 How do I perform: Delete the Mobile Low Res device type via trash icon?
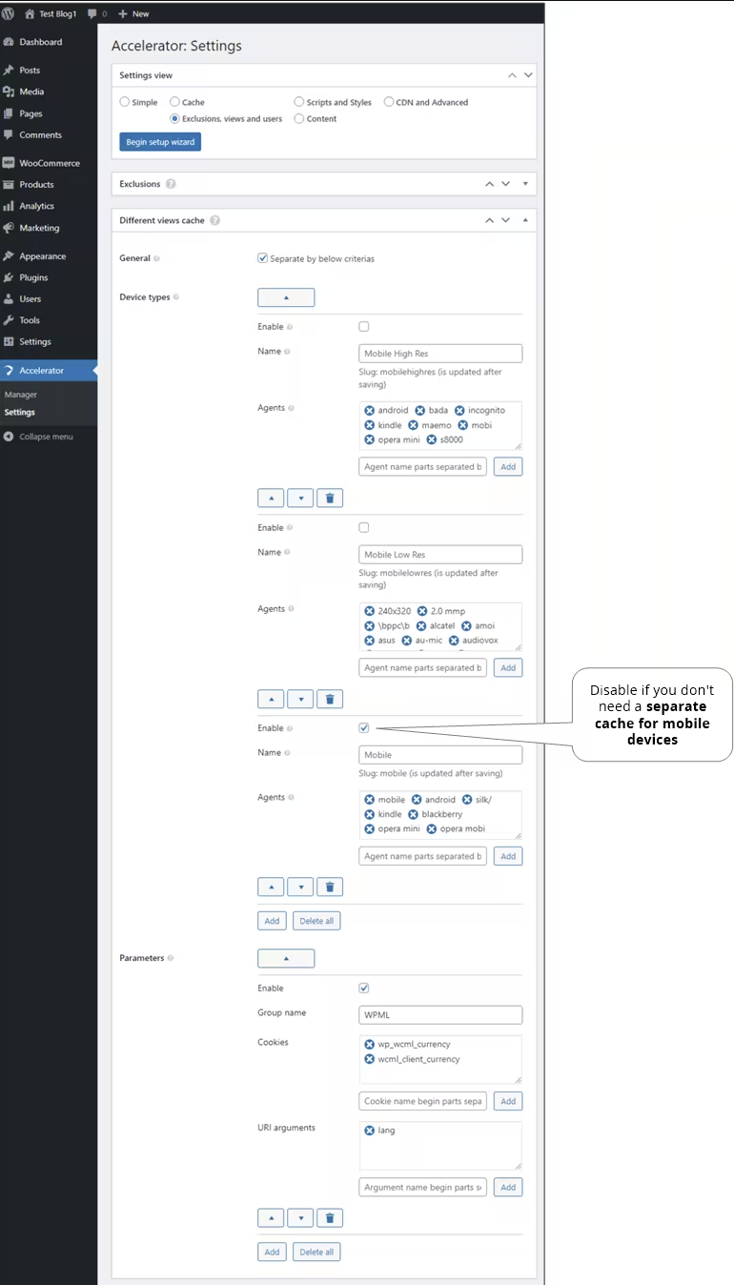click(x=330, y=699)
